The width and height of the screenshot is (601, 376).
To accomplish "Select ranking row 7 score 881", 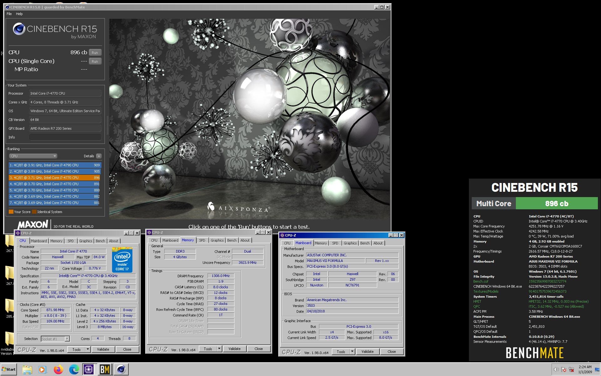I will [55, 203].
